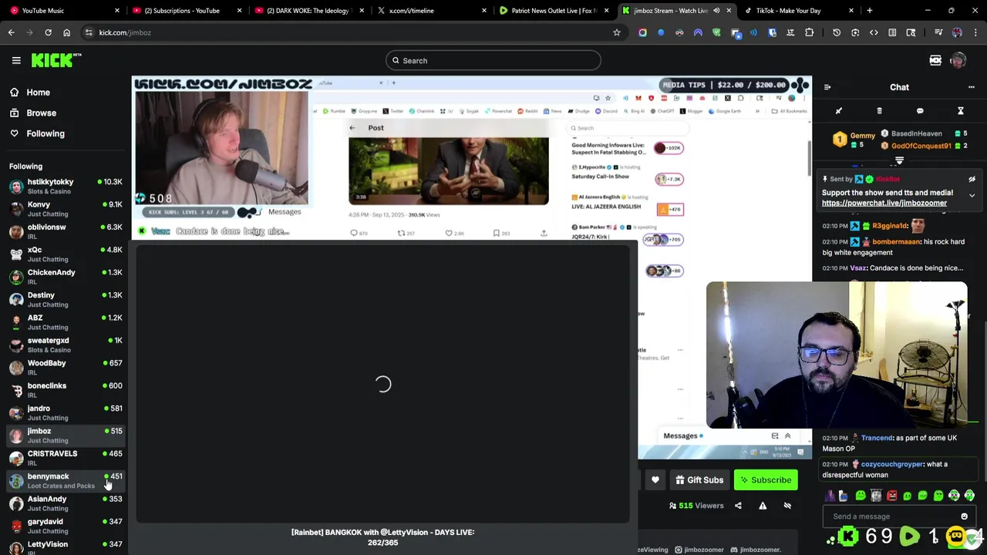
Task: Hide the pinned KickBot message
Action: coord(972,179)
